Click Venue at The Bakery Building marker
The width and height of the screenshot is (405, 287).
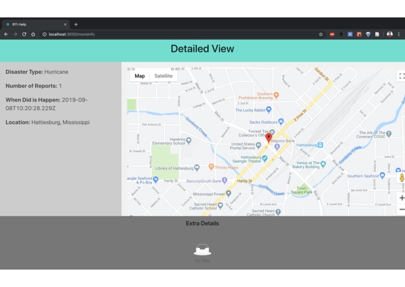(x=323, y=164)
